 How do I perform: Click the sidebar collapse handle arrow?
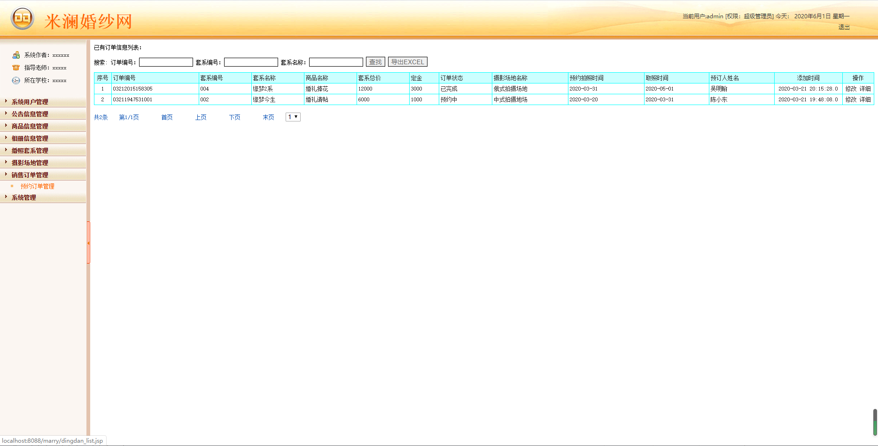[88, 242]
